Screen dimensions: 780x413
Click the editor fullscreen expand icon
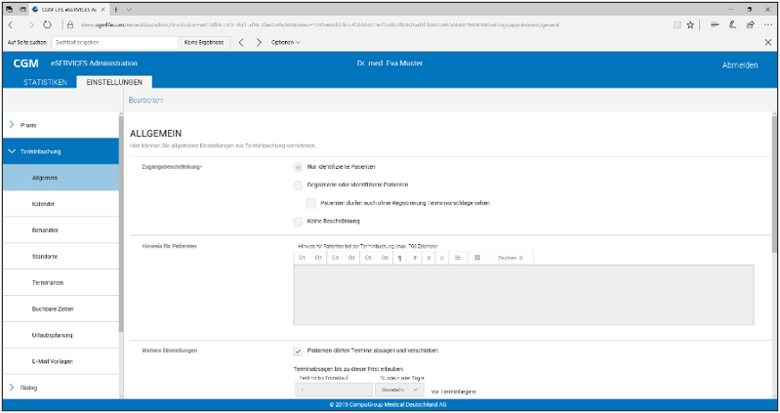pos(477,258)
